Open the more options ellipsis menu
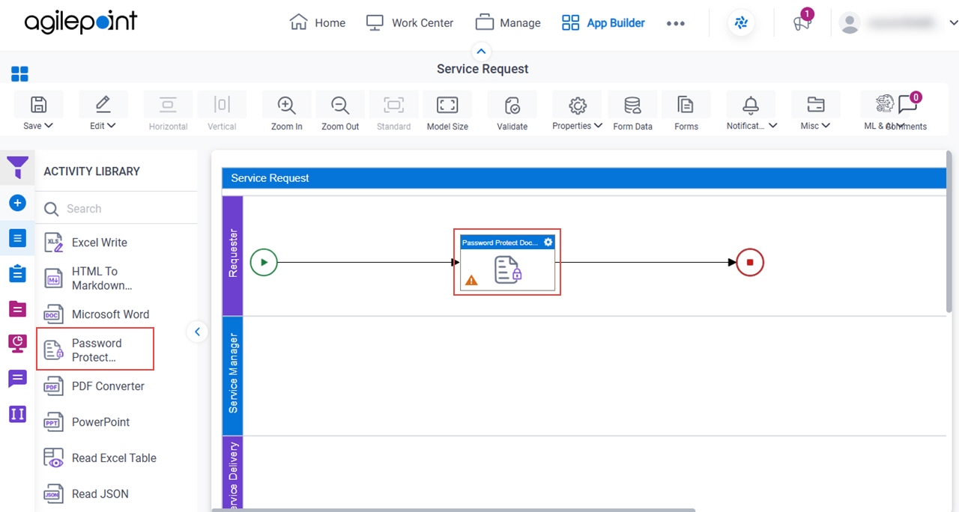The image size is (959, 512). coord(676,23)
